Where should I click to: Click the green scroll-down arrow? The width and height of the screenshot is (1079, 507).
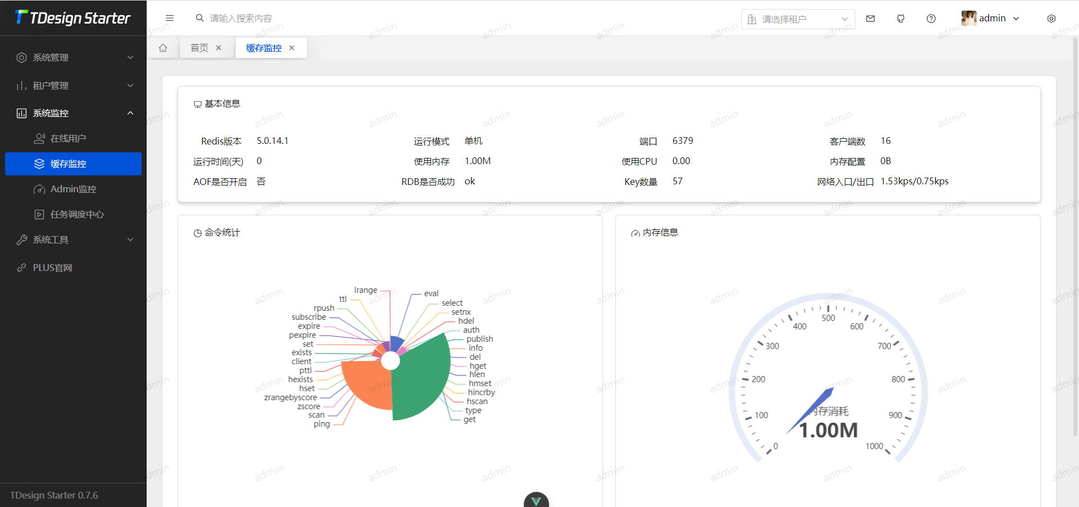point(536,499)
